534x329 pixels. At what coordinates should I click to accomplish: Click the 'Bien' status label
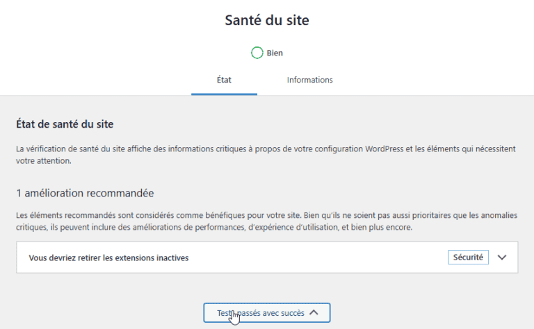click(275, 53)
